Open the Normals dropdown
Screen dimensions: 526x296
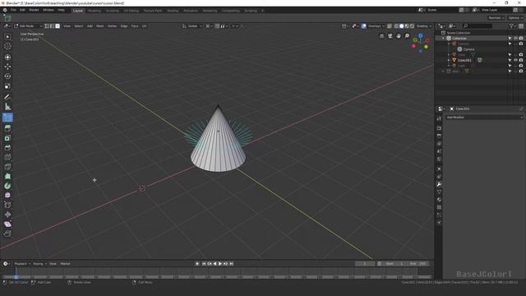[496, 18]
